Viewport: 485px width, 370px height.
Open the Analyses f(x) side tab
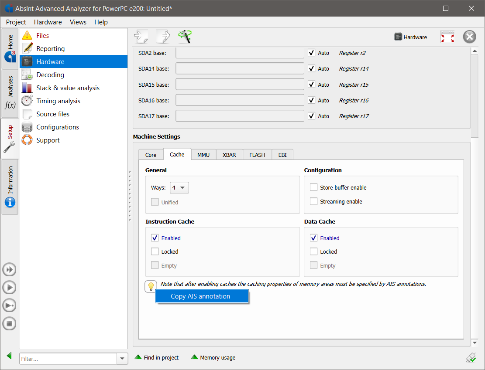pos(10,93)
